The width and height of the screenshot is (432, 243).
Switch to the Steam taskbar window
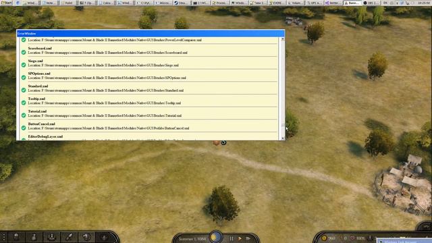click(x=182, y=3)
